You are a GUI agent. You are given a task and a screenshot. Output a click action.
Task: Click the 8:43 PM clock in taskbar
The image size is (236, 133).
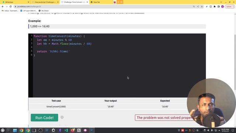[225, 130]
